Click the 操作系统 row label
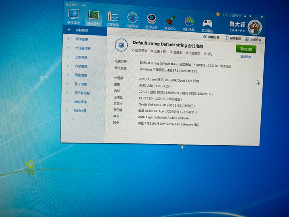 [120, 68]
